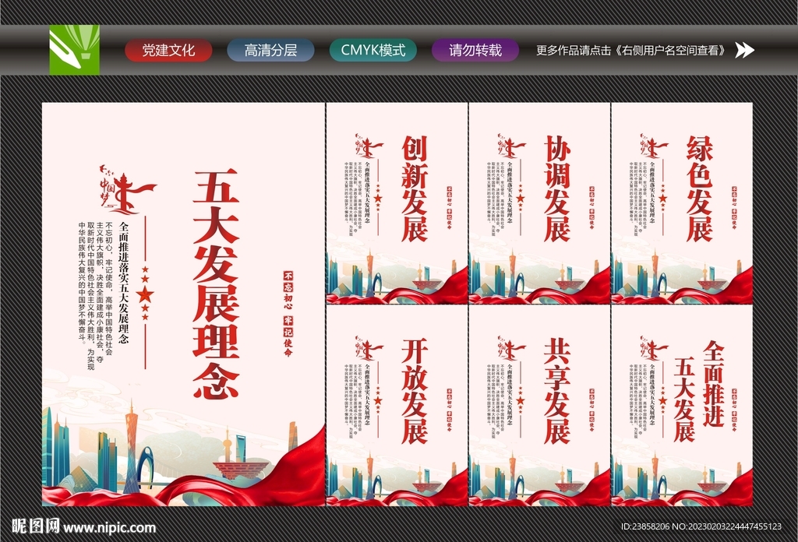
Task: Click the 中国梦 emblem on the 绿色发展 poster
Action: (654, 146)
